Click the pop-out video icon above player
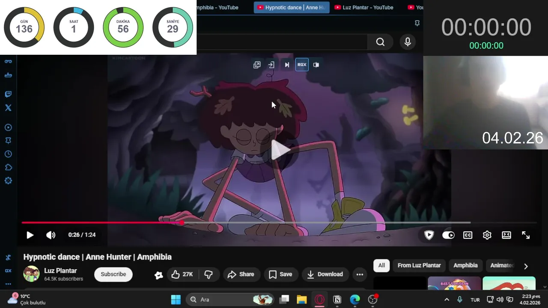 click(x=257, y=65)
